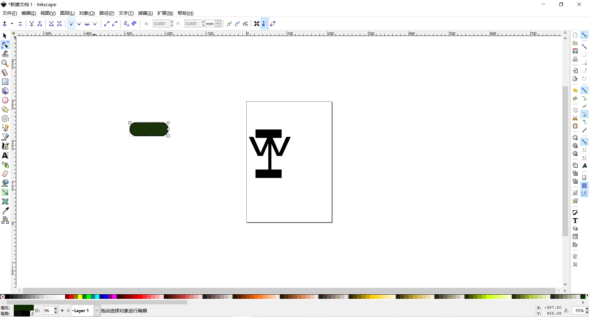Screen dimensions: 589x317
Task: Click the dark green rounded rectangle object
Action: coord(149,129)
